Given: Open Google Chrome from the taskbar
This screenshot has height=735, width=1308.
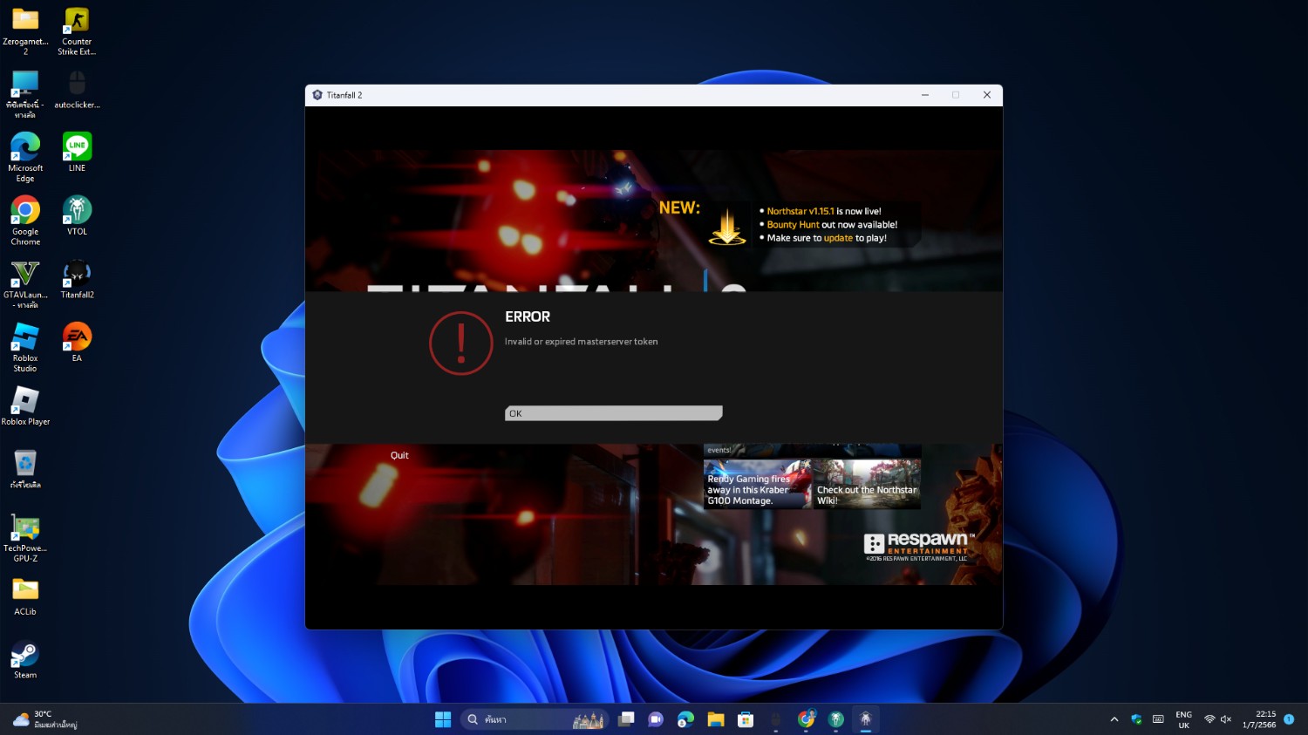Looking at the screenshot, I should pos(806,719).
